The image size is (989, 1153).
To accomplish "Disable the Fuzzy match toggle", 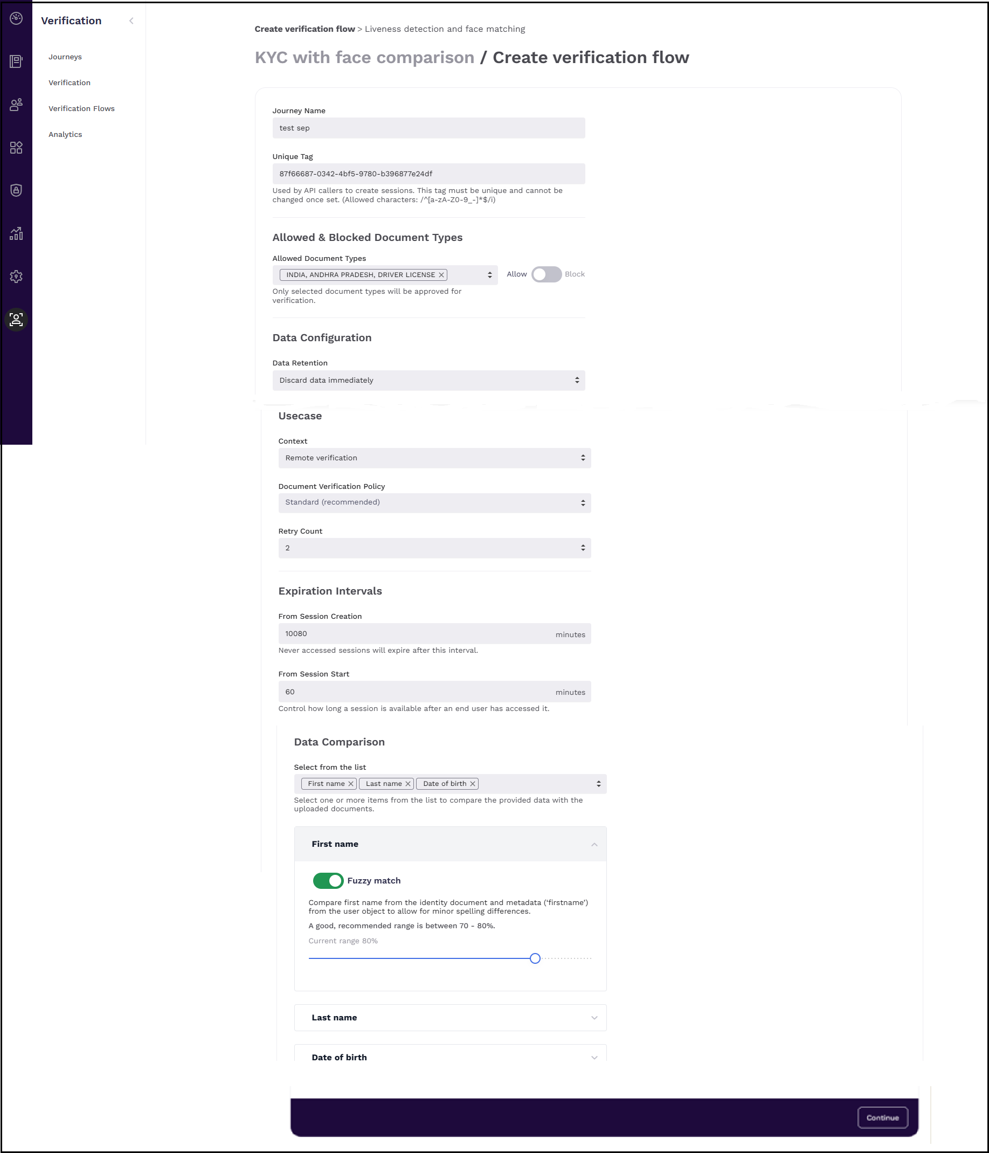I will pyautogui.click(x=328, y=880).
